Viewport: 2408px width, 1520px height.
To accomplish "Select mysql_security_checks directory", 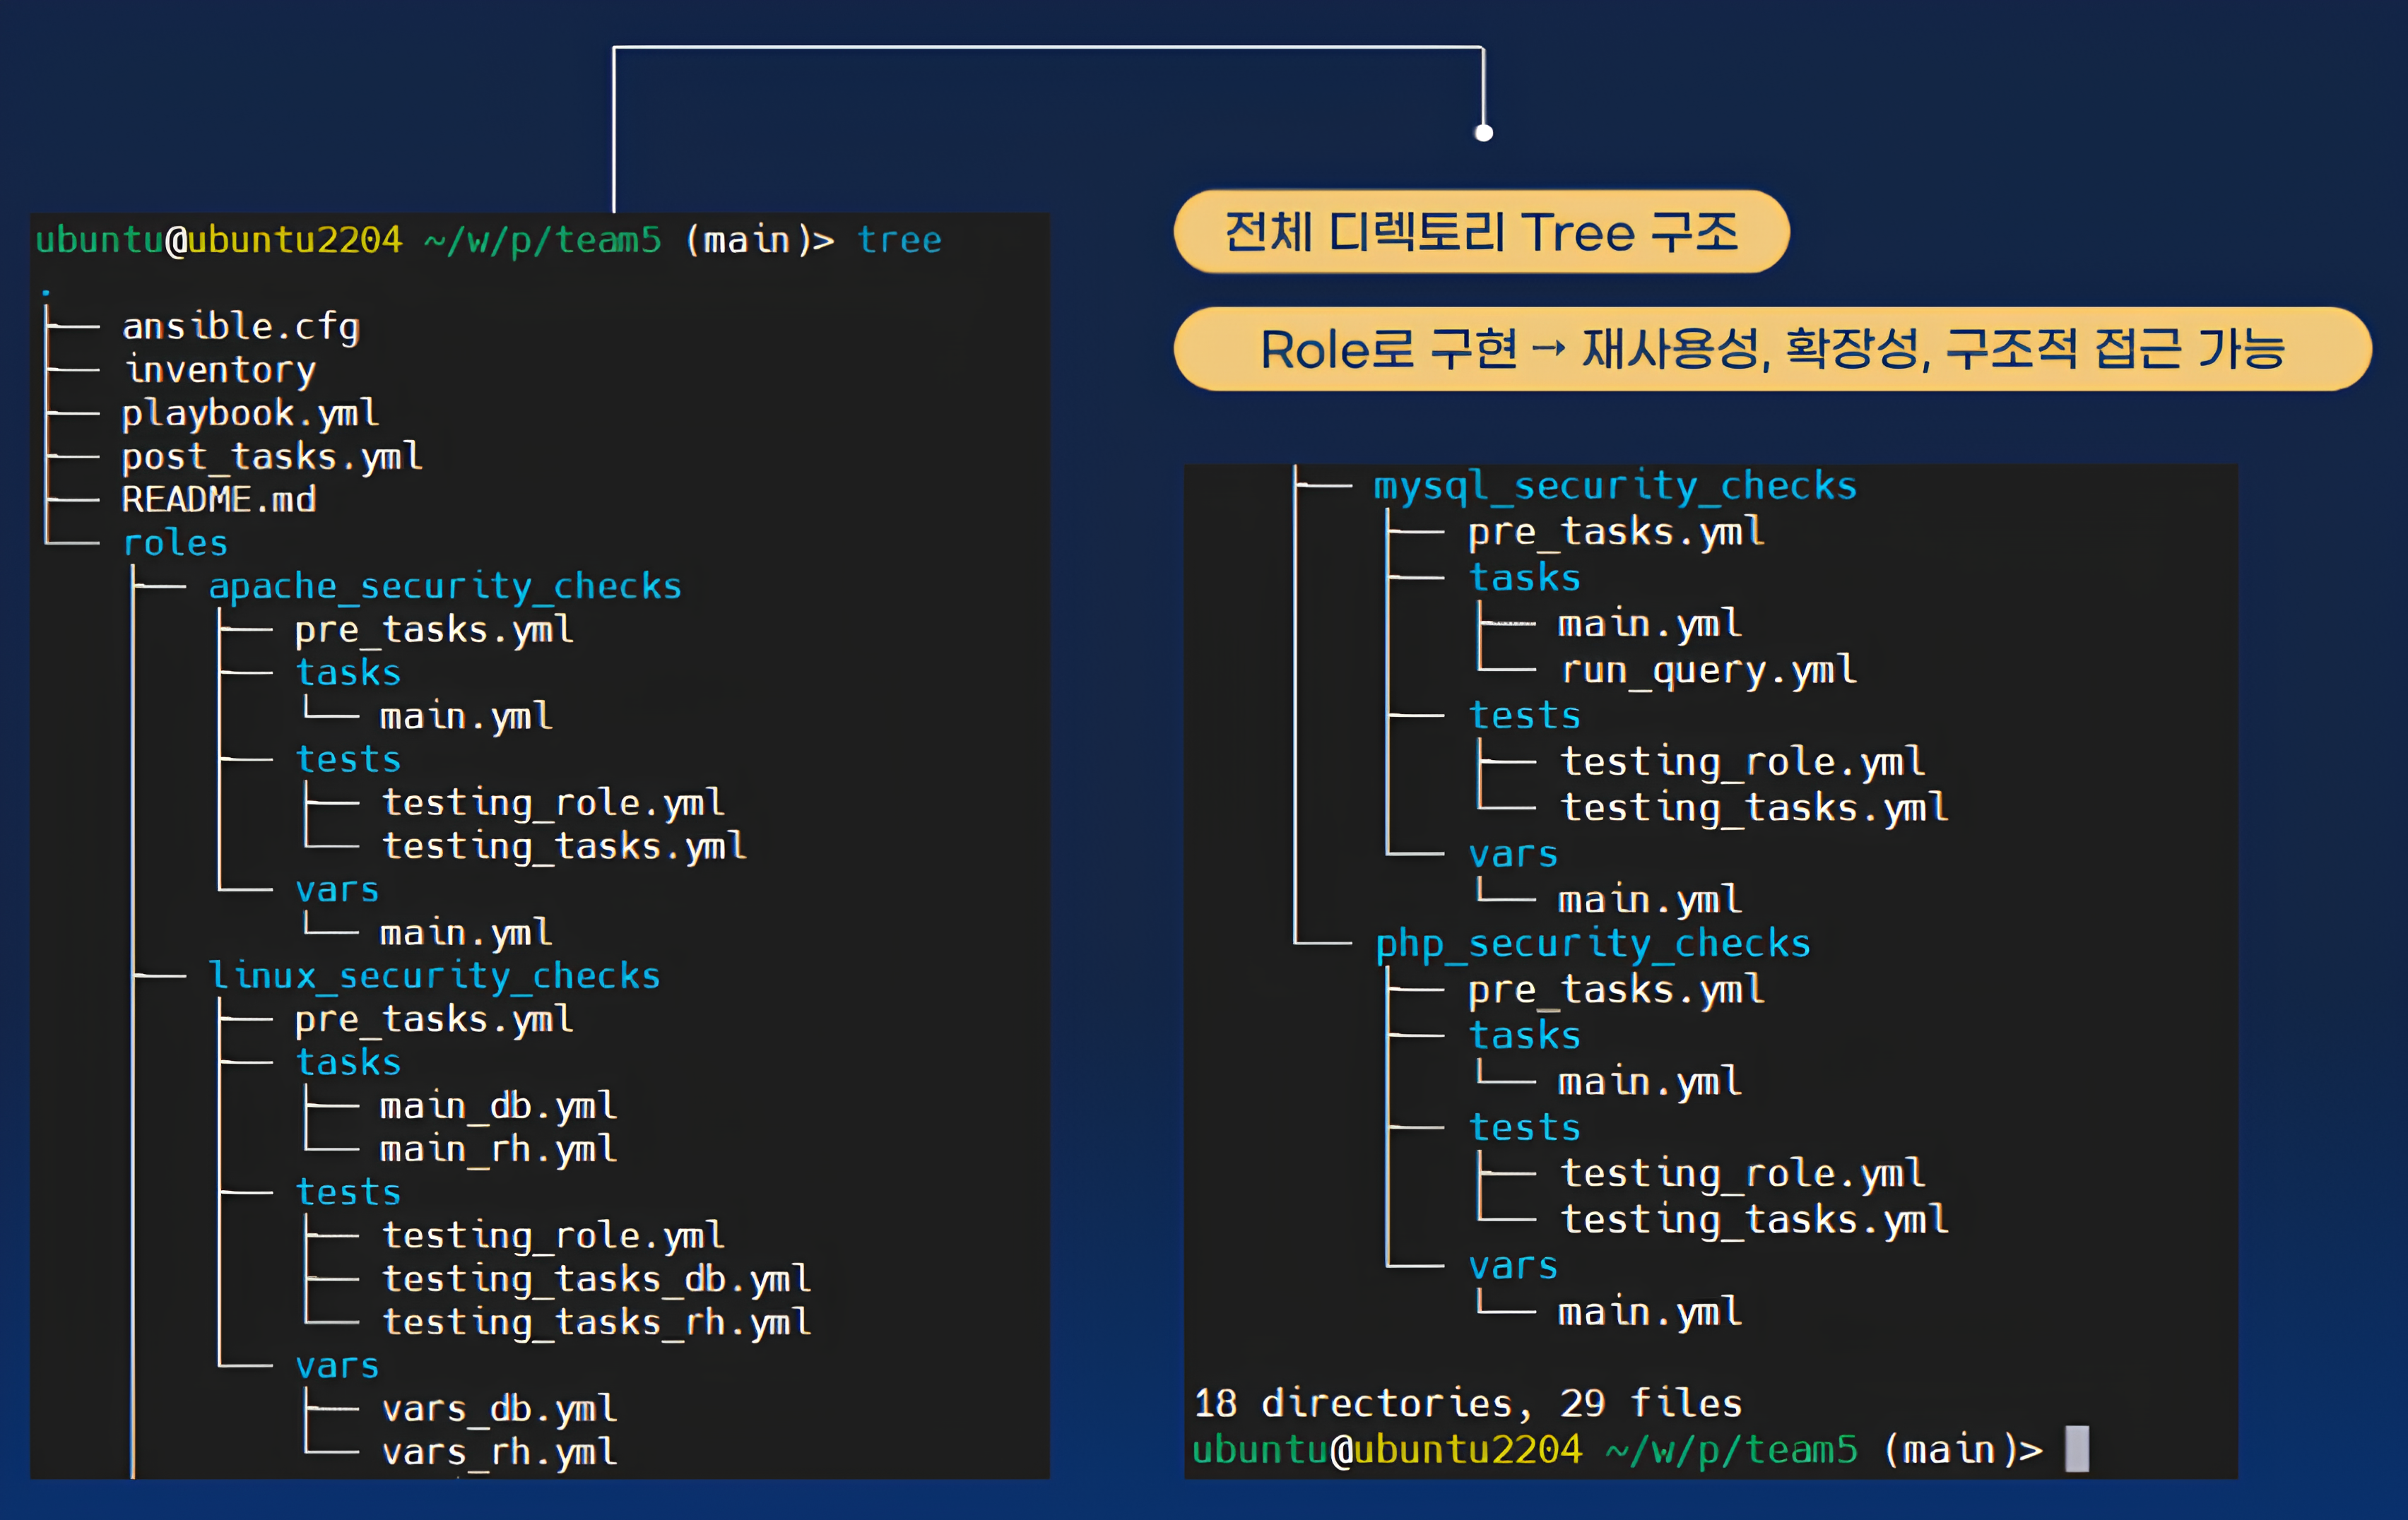I will pos(1615,486).
